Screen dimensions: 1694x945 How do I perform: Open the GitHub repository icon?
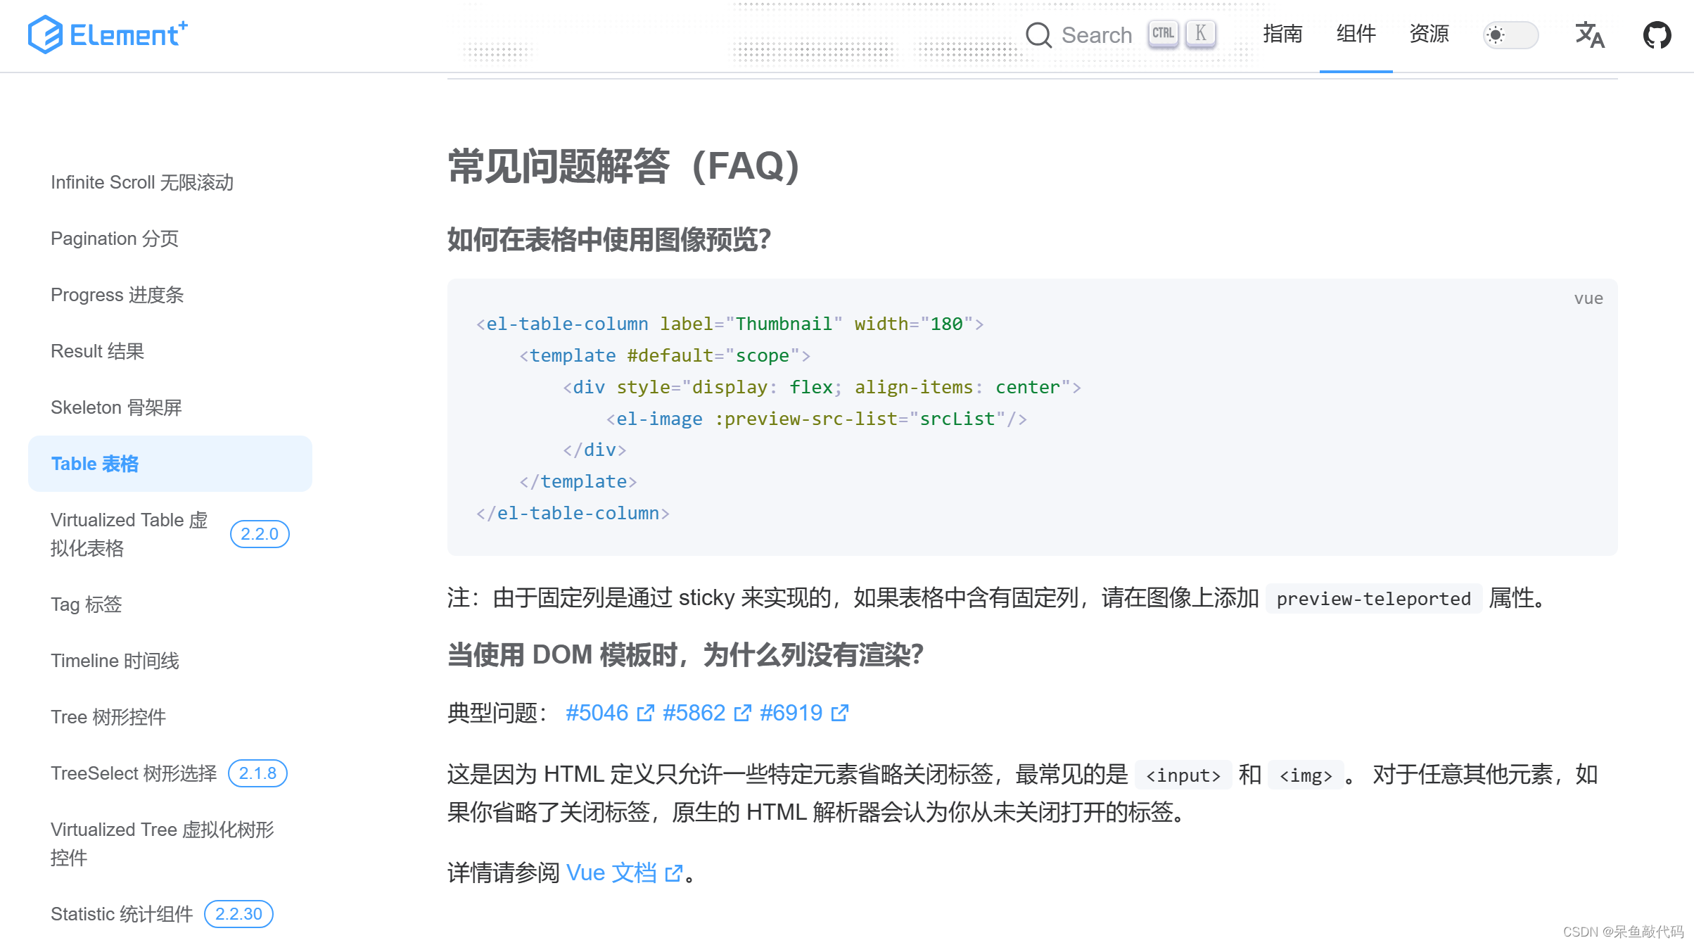(x=1657, y=35)
